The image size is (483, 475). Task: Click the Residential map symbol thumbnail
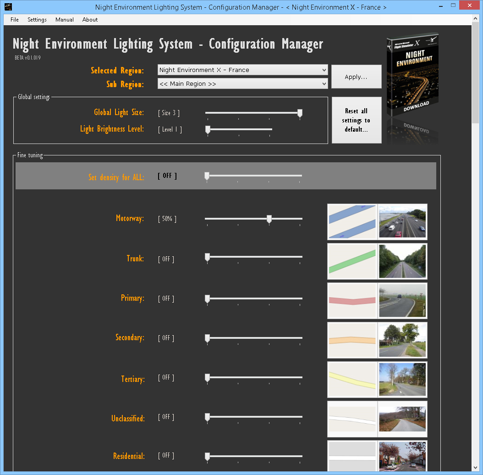352,456
